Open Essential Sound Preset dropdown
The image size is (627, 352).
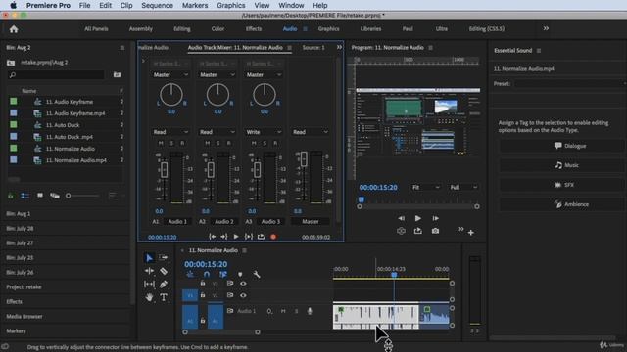(569, 83)
